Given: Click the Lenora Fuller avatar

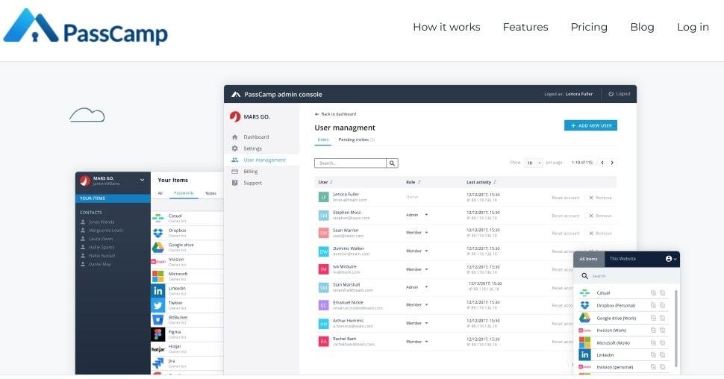Looking at the screenshot, I should coord(324,197).
